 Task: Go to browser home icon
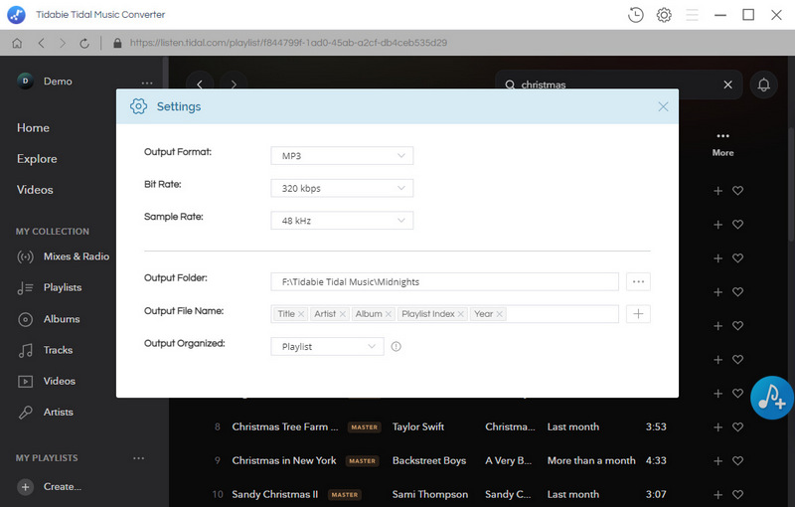coord(17,43)
